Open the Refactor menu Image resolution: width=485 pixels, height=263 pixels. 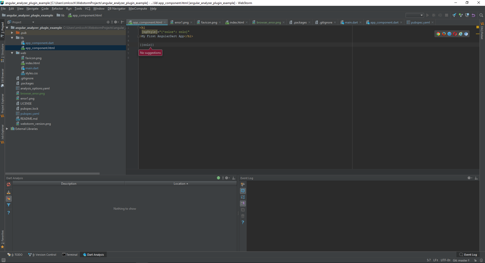tap(57, 8)
